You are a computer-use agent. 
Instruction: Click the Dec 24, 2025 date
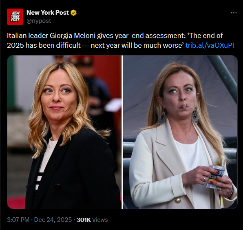tap(53, 220)
